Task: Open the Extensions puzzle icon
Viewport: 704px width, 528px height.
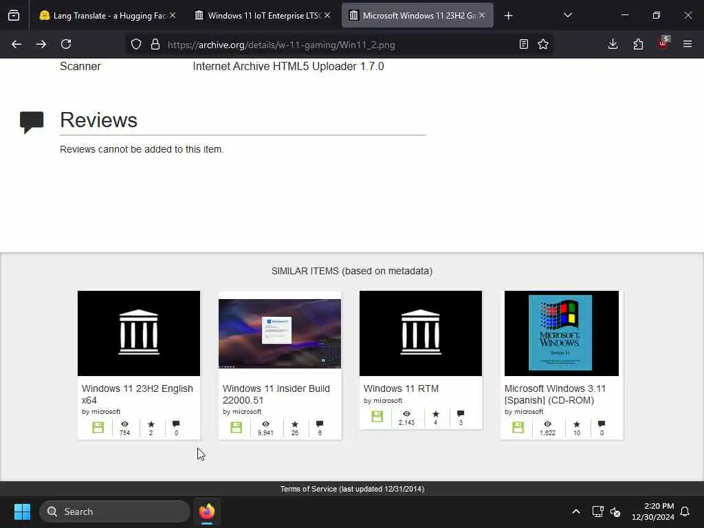Action: coord(638,44)
